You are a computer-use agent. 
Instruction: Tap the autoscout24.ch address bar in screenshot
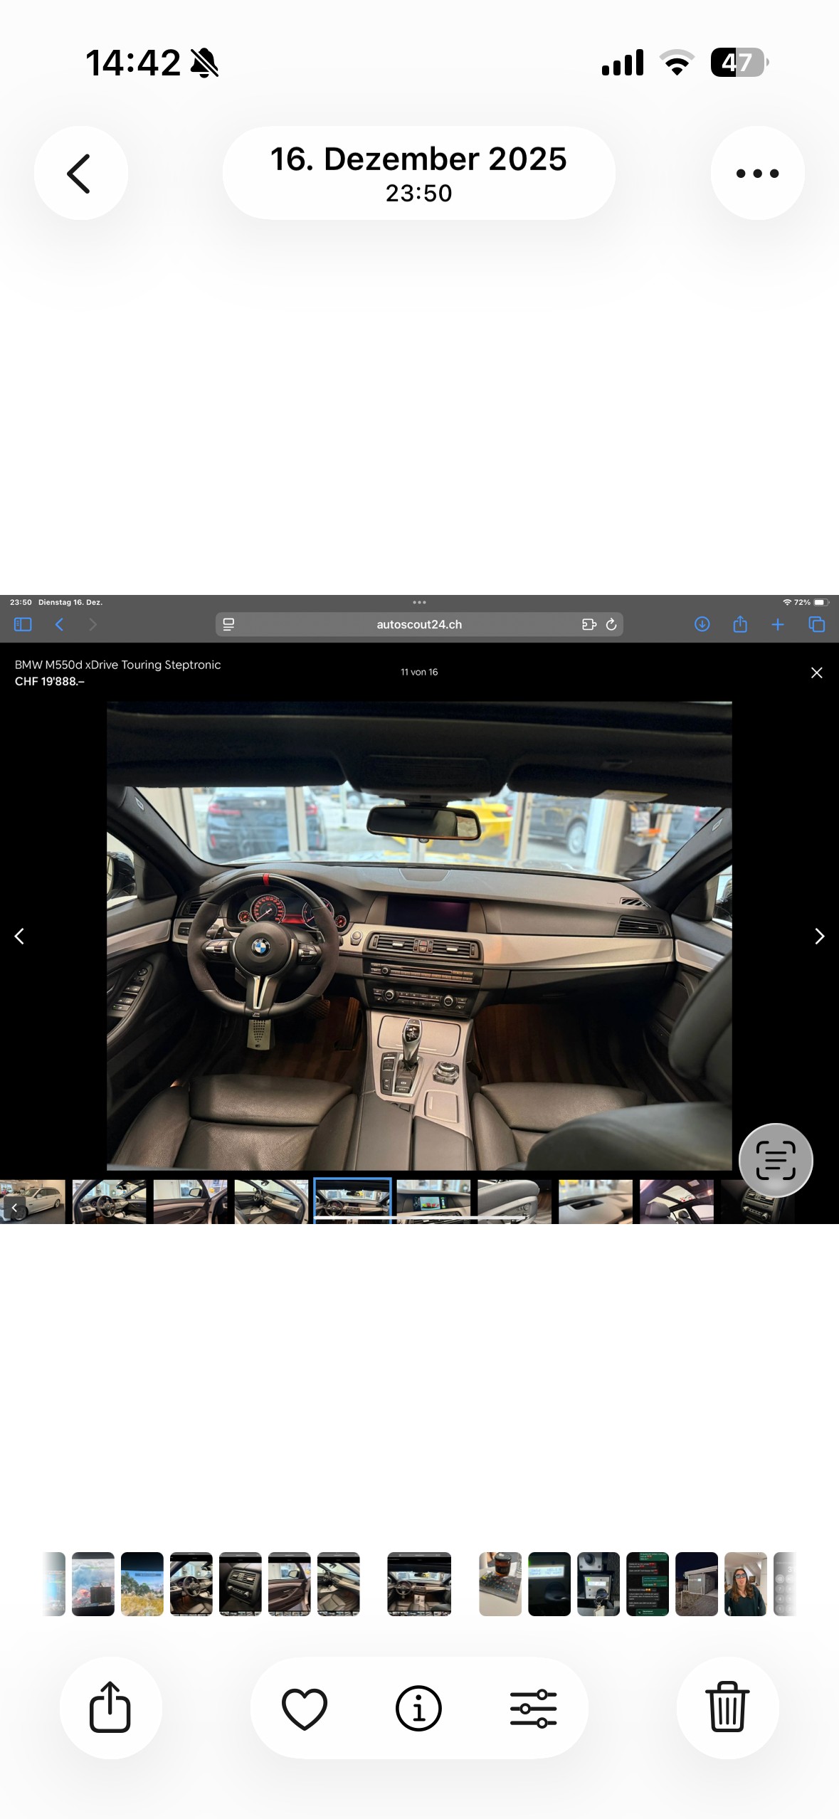point(419,624)
